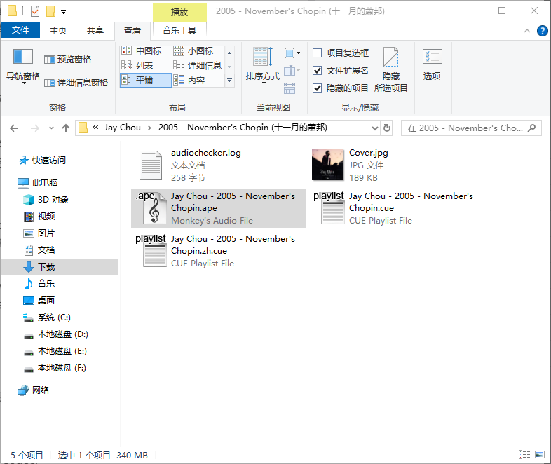Viewport: 551px width, 464px height.
Task: Choose tiles layout
Action: pos(146,80)
